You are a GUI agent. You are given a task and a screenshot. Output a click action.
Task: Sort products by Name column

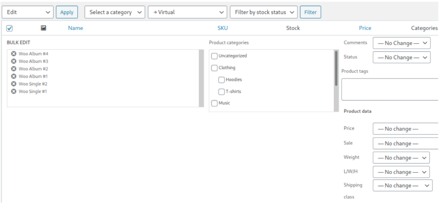(x=76, y=28)
